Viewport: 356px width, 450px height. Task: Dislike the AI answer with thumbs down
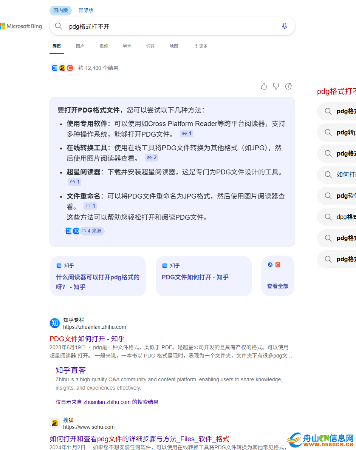276,86
